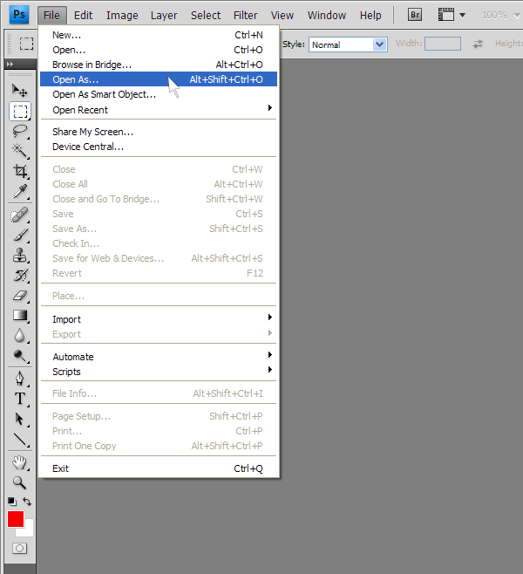
Task: Select the Type tool
Action: coord(20,399)
